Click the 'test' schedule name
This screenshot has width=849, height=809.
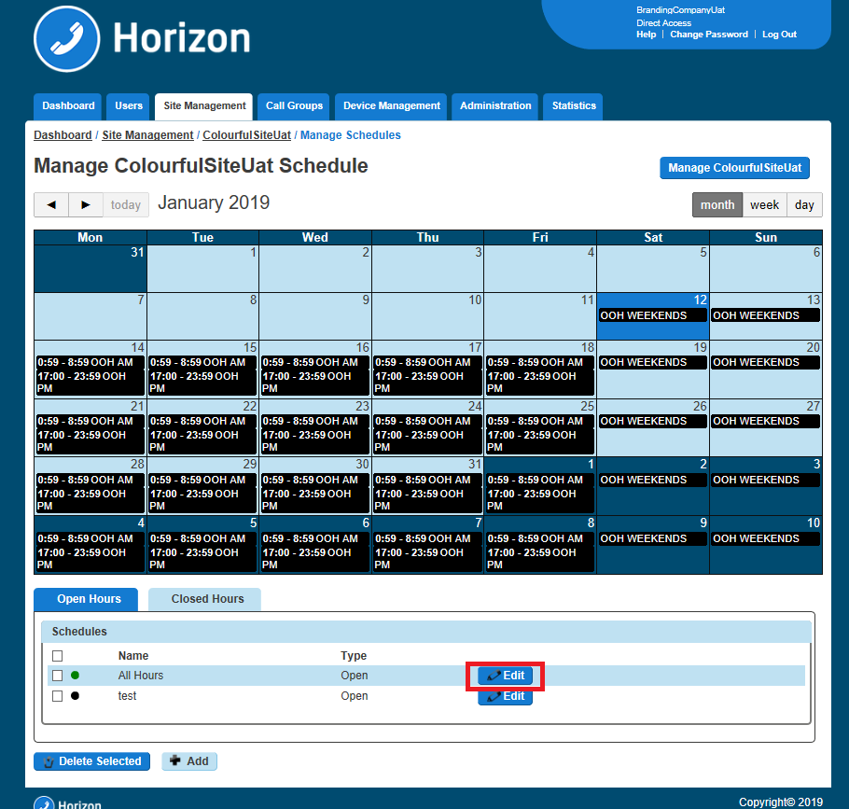click(127, 696)
